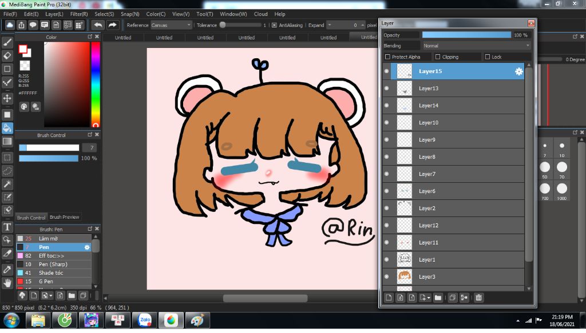Screen dimensions: 586x333
Task: Click the Undo arrow in toolbar
Action: (x=98, y=25)
